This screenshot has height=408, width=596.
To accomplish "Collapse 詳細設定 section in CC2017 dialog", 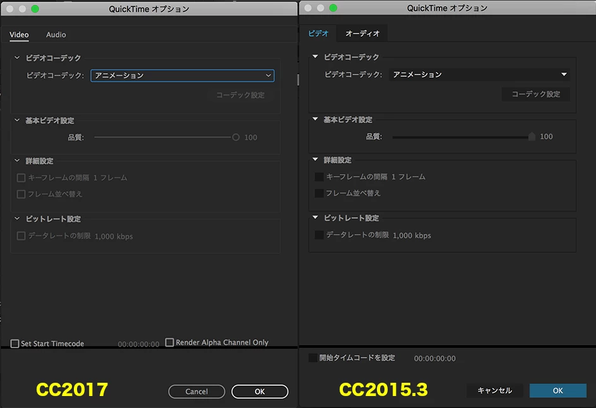I will 17,161.
